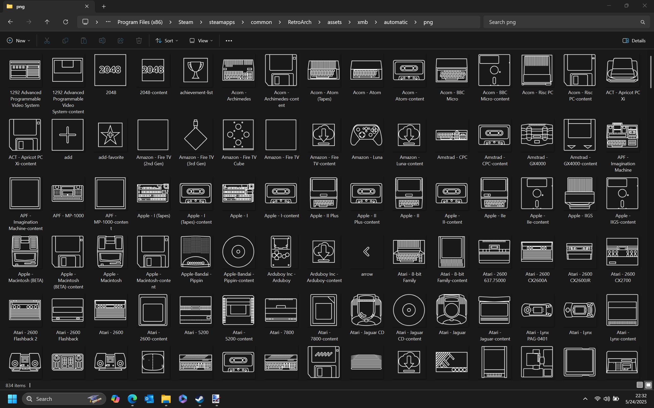
Task: Click the Search png input field
Action: (x=562, y=22)
